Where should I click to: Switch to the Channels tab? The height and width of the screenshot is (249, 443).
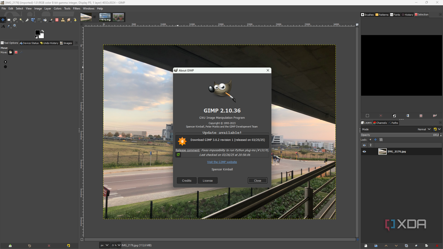click(380, 123)
